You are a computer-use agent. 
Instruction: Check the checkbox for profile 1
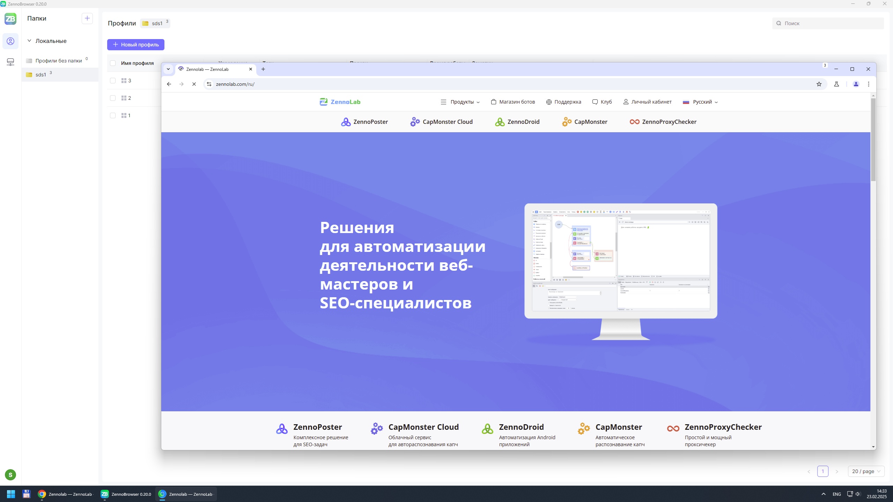point(113,115)
